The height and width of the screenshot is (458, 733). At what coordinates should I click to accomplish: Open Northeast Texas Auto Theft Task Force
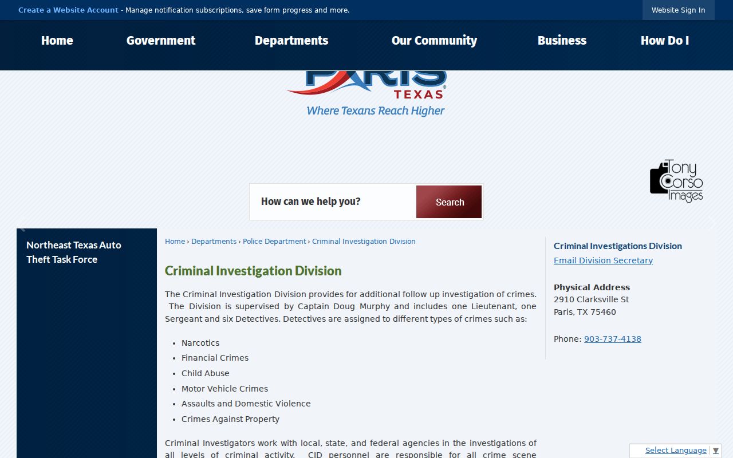74,252
